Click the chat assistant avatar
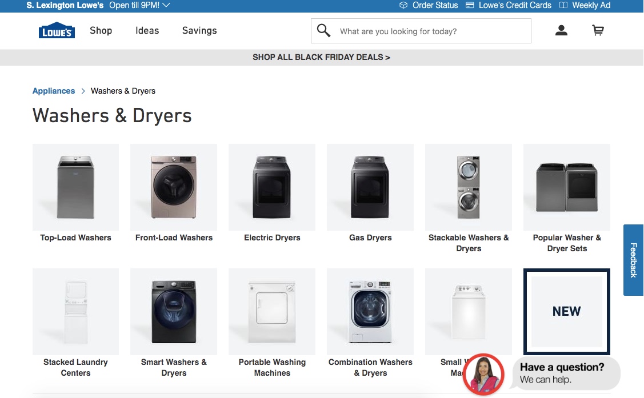 pyautogui.click(x=483, y=375)
